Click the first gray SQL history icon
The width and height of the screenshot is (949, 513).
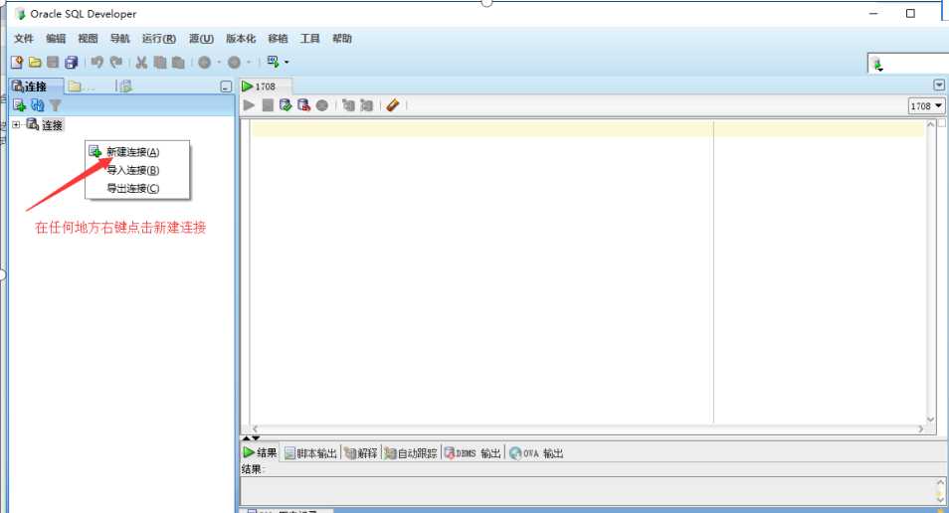click(x=348, y=105)
